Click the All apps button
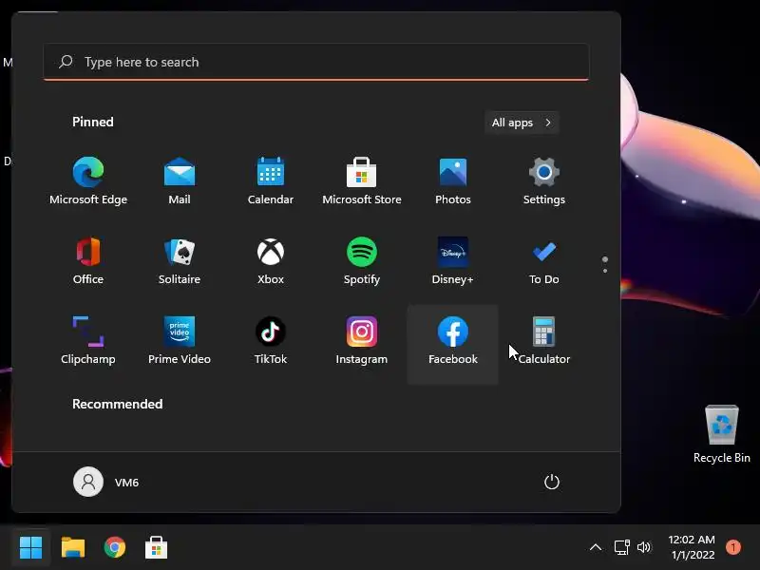760x570 pixels. coord(522,123)
